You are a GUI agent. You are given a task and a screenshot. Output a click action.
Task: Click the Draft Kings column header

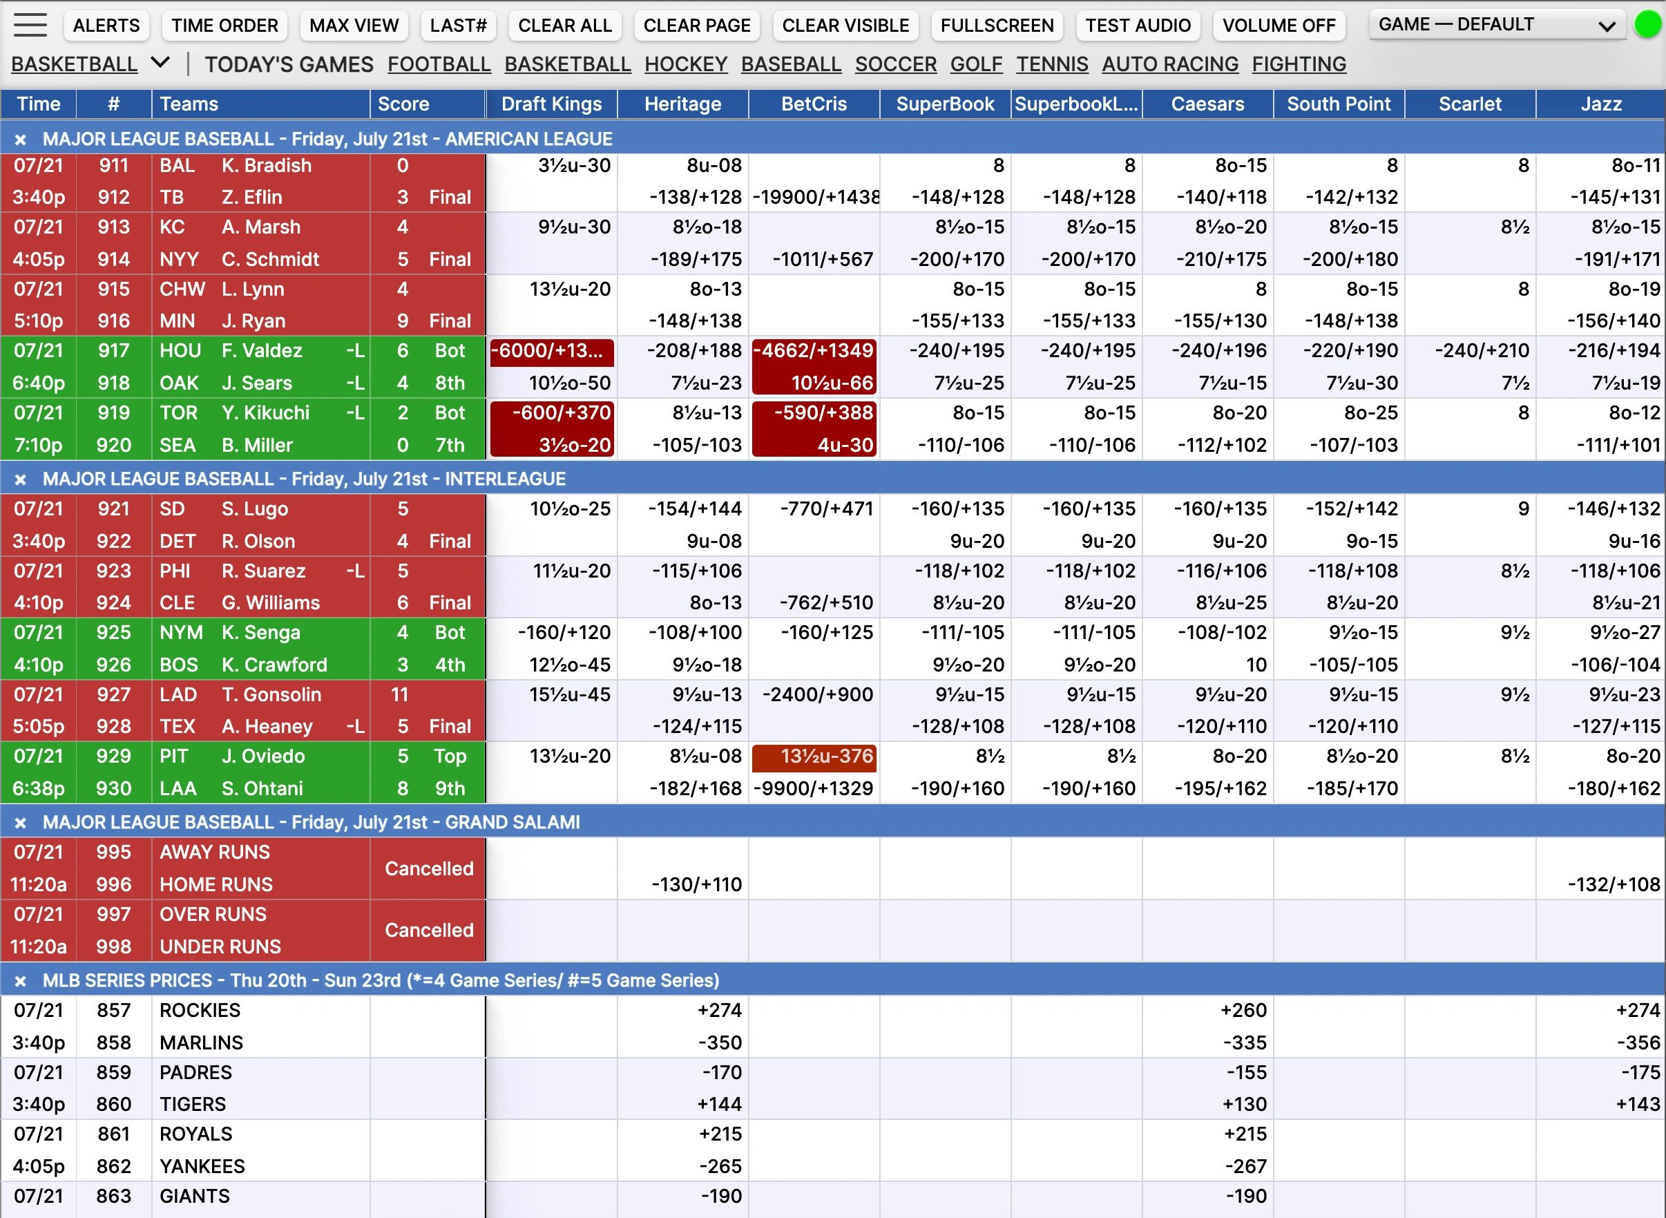point(551,104)
